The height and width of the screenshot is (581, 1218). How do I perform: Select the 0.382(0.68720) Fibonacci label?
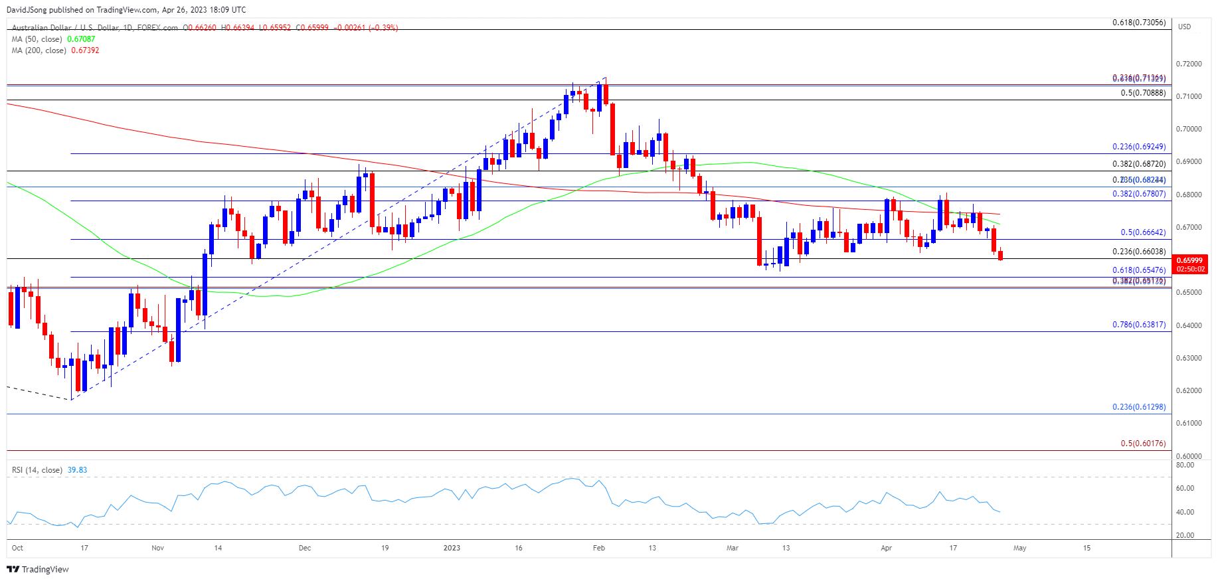1139,164
